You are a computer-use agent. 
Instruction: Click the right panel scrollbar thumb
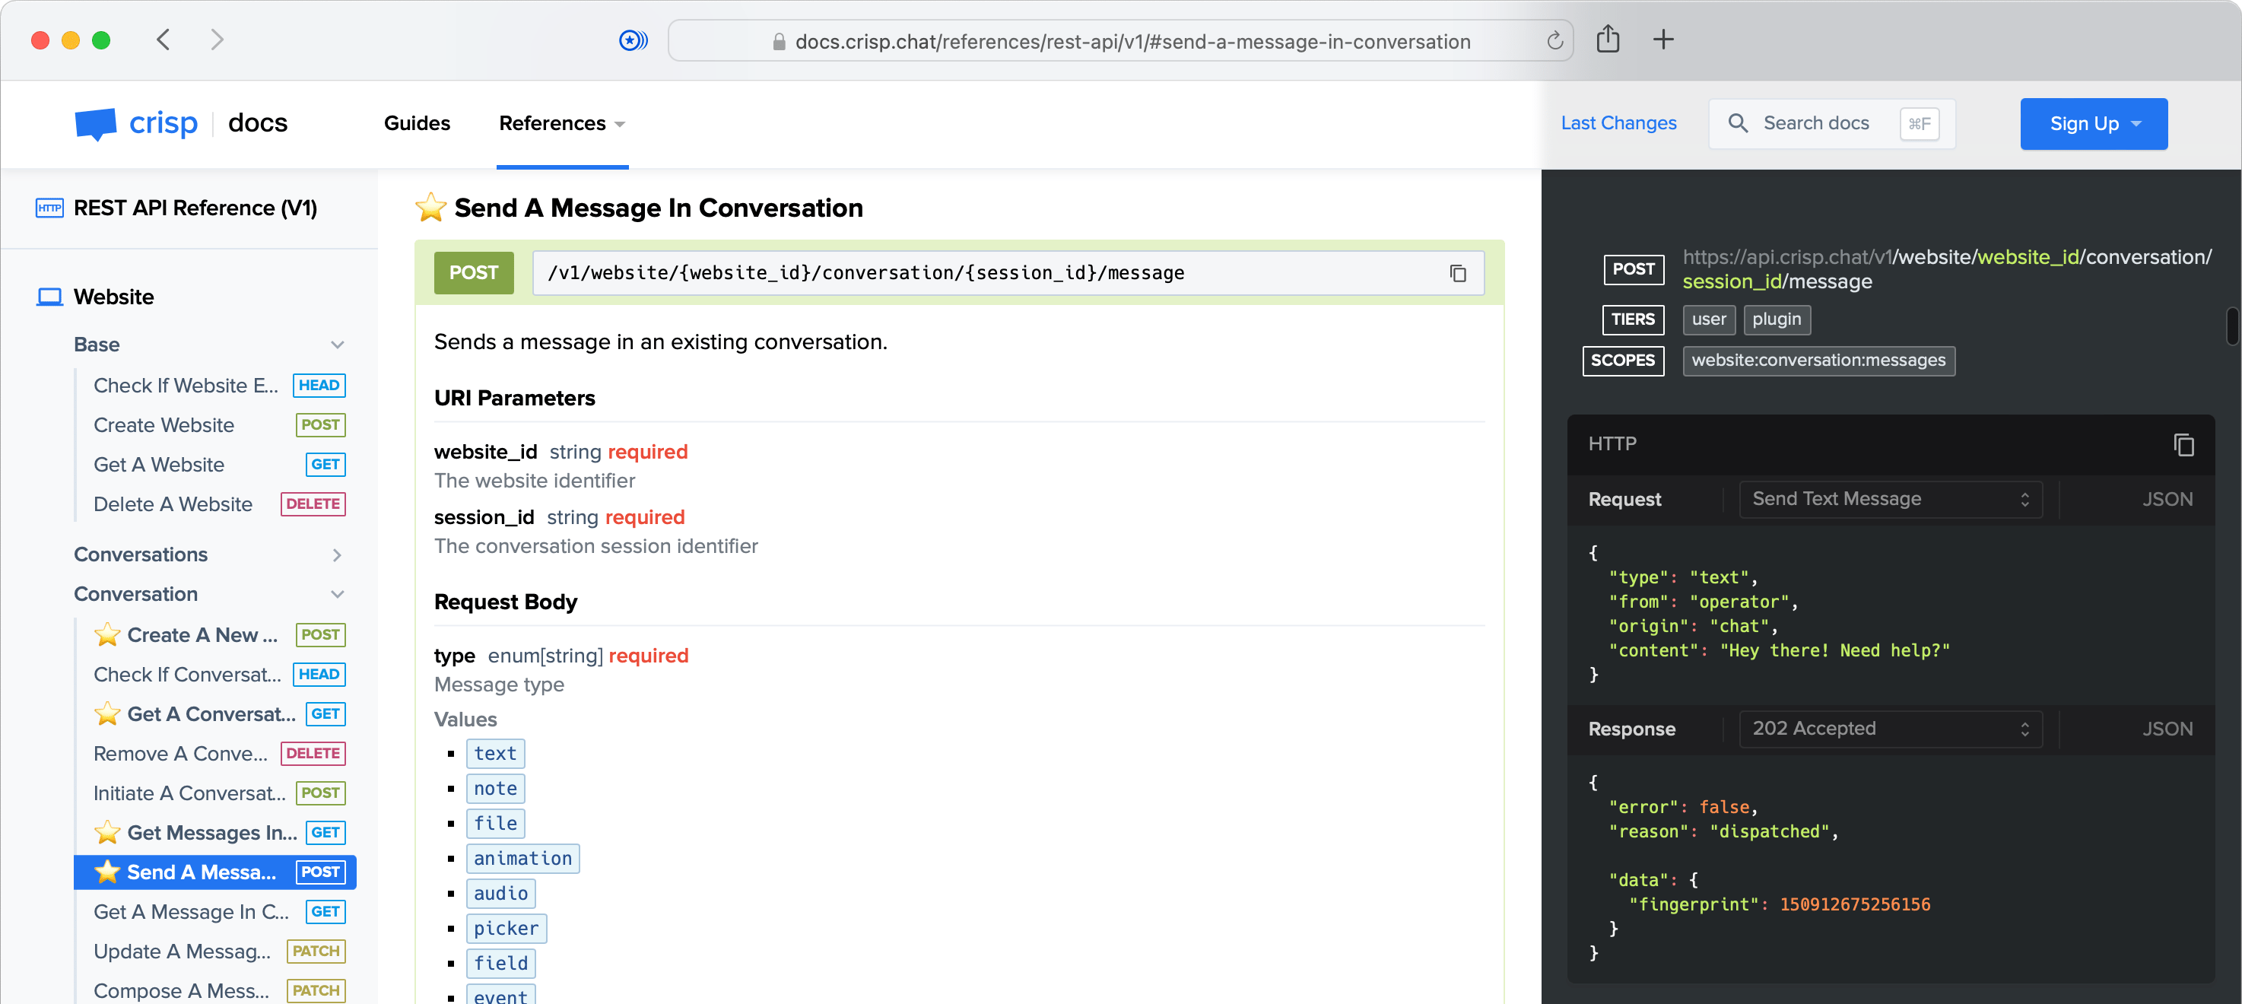pos(2231,326)
